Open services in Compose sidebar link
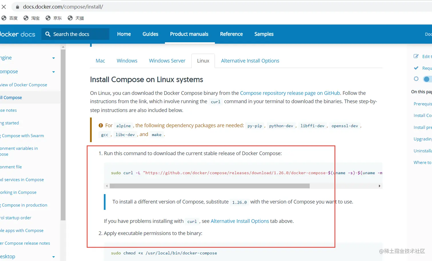432x261 pixels. (22, 180)
